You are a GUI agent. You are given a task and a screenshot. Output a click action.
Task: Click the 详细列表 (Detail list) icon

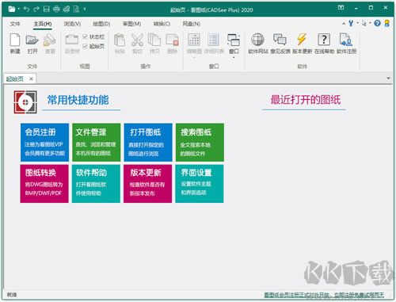[213, 40]
